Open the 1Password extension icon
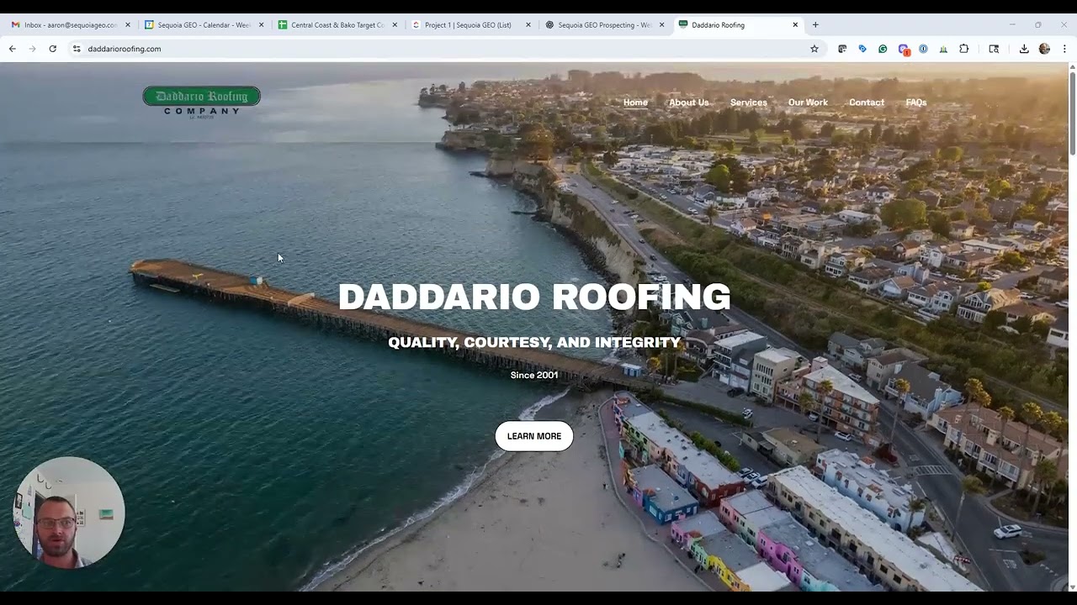1077x605 pixels. click(x=923, y=49)
